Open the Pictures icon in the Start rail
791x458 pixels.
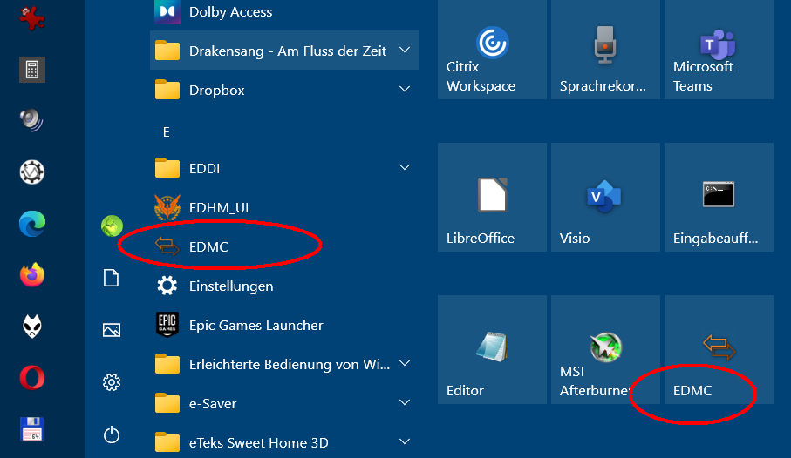[111, 330]
